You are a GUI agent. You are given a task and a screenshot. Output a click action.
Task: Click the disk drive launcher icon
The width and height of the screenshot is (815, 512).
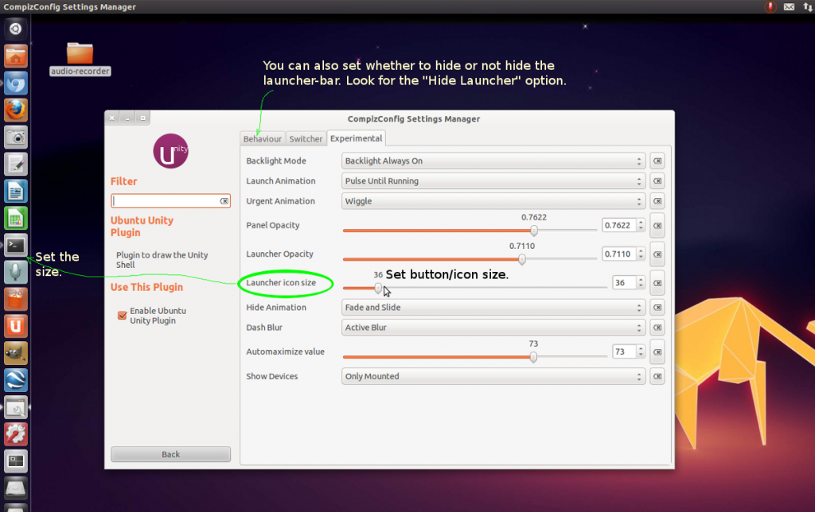16,488
